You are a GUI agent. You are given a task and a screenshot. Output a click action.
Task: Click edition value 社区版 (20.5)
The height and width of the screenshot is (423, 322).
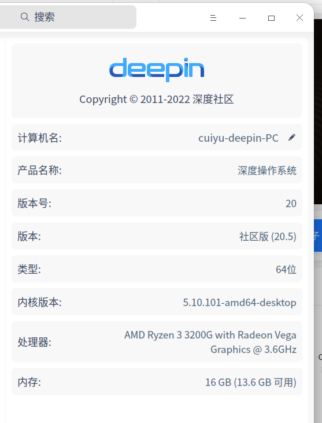tap(268, 237)
